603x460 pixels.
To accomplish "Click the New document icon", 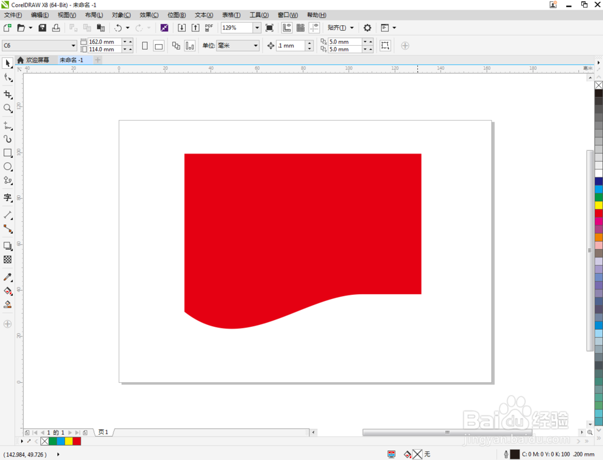I will 7,28.
